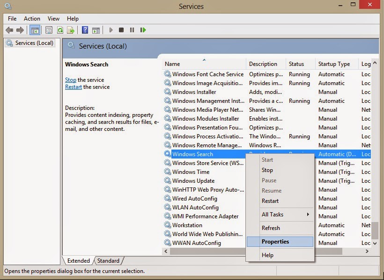Screen dimensions: 384x280
Task: Toggle Show/Hide Console Tree toolbar icon
Action: 35,30
